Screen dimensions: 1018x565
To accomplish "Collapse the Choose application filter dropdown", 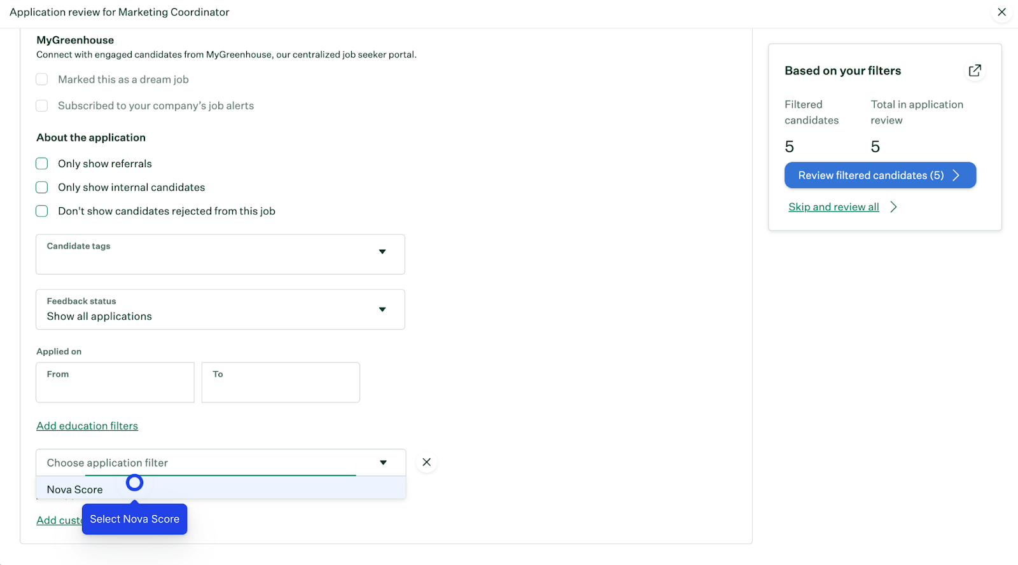I will (x=383, y=463).
